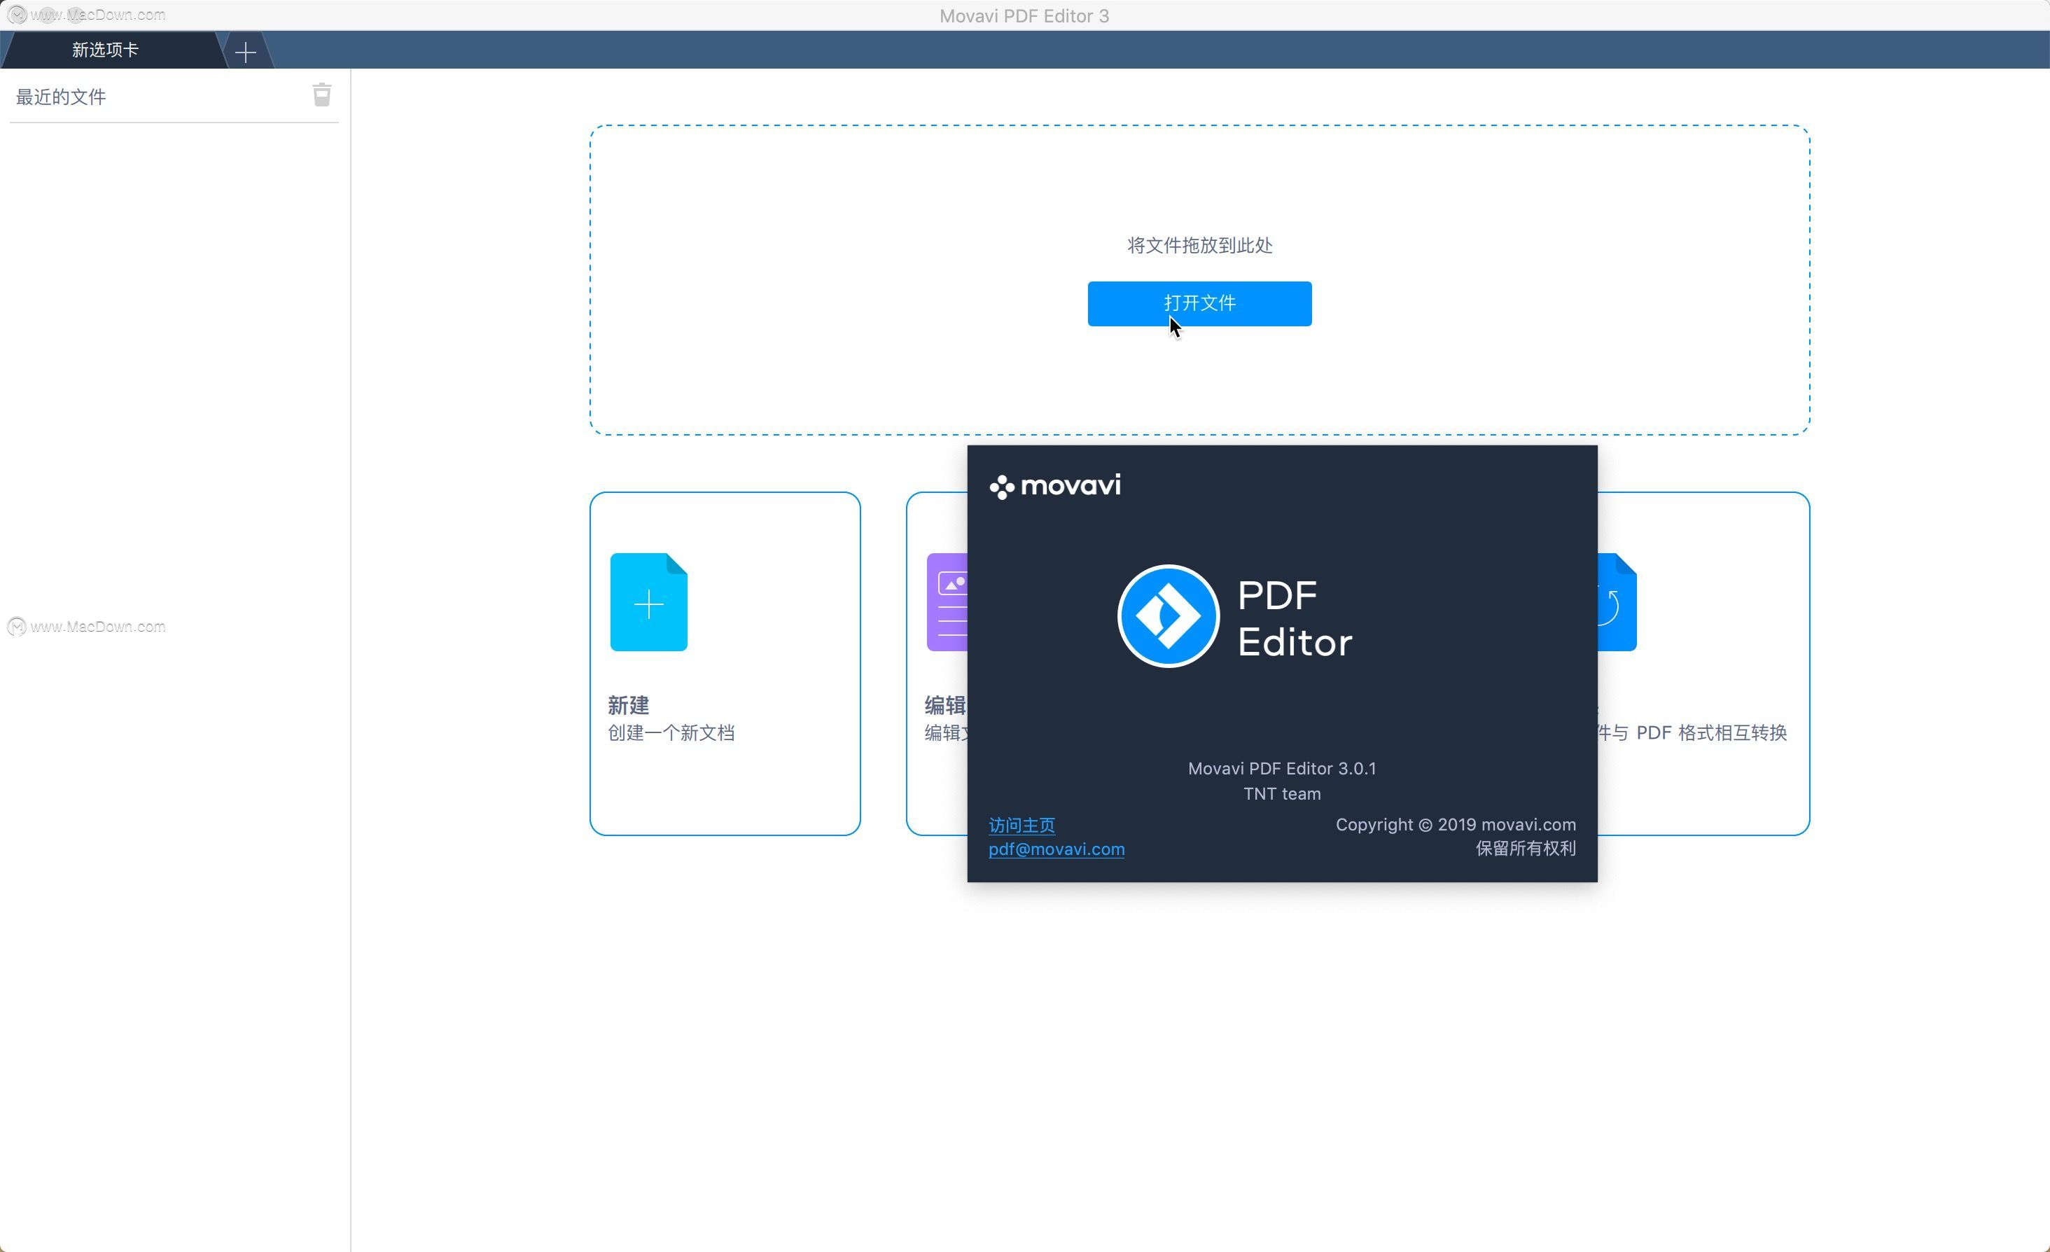Screen dimensions: 2050x1252
Task: Click the trash icon to clear recent files
Action: (x=322, y=95)
